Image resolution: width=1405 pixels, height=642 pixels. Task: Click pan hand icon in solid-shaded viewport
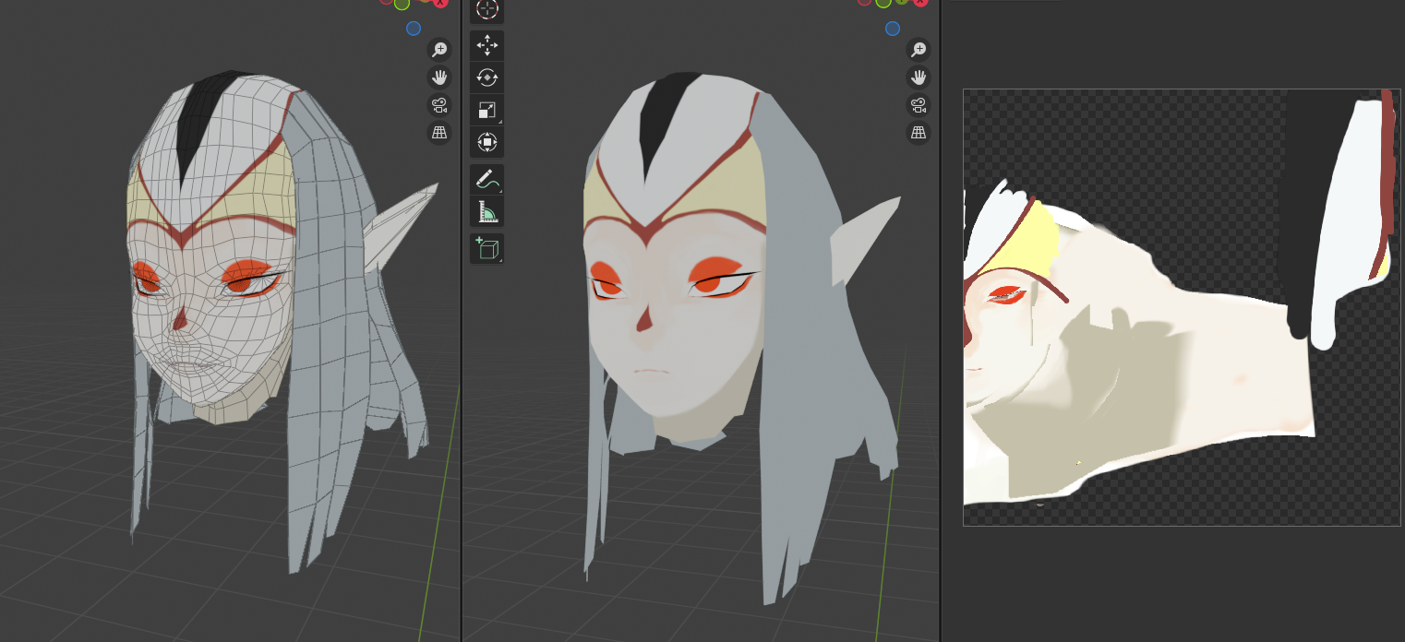point(919,77)
